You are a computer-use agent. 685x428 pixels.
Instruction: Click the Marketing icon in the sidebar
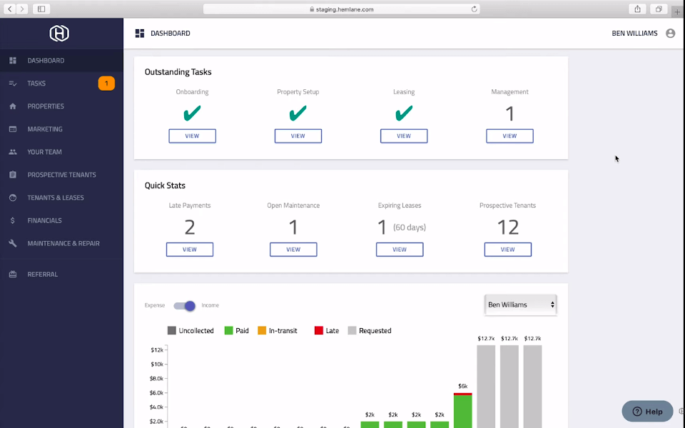[13, 129]
